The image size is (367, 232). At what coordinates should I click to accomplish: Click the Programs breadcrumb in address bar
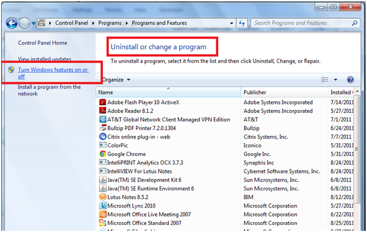[110, 23]
